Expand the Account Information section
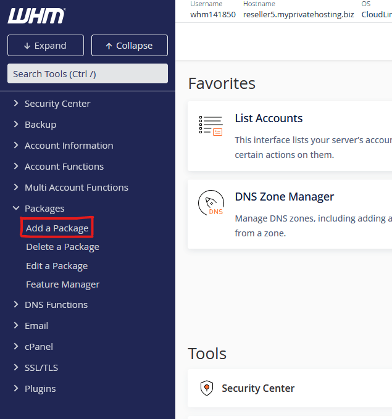Image resolution: width=392 pixels, height=419 pixels. [x=69, y=146]
